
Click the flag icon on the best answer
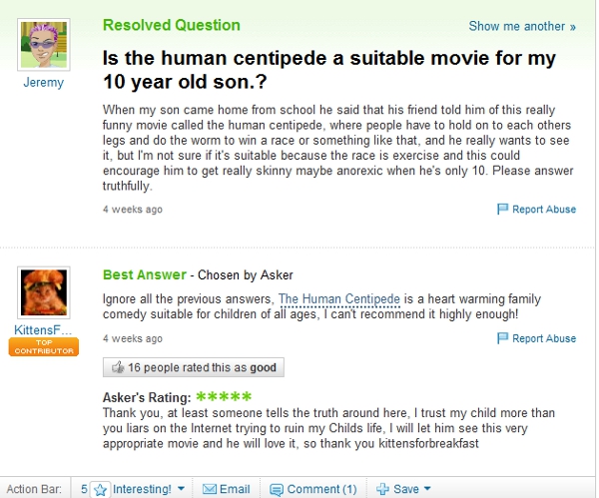[x=502, y=338]
